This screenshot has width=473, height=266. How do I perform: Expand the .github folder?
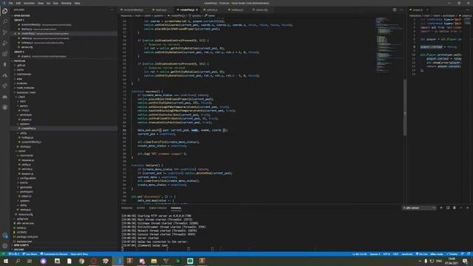coord(21,65)
